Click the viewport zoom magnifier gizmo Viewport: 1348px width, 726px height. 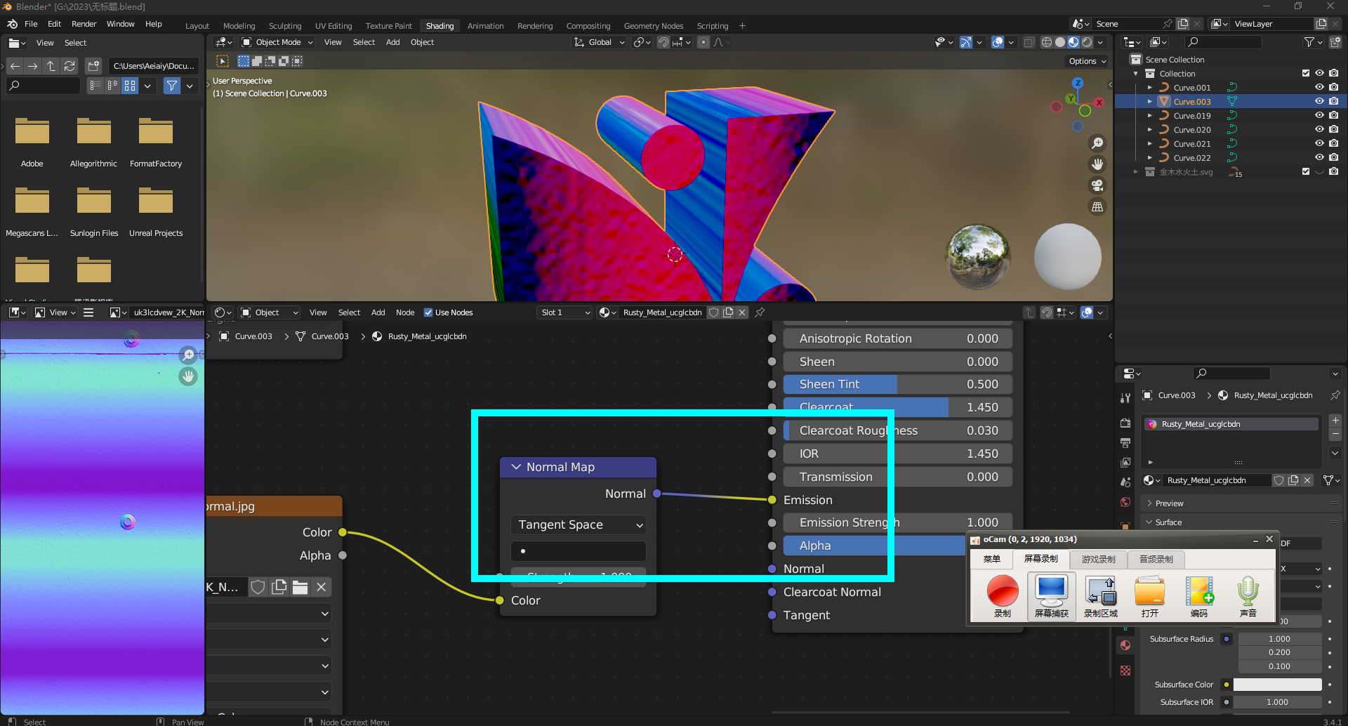tap(1097, 143)
